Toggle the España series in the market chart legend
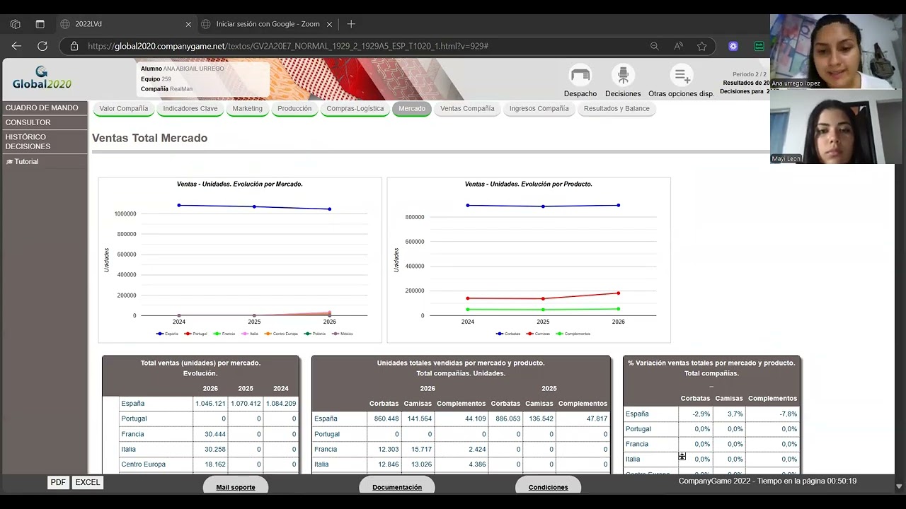This screenshot has height=509, width=906. [x=168, y=334]
